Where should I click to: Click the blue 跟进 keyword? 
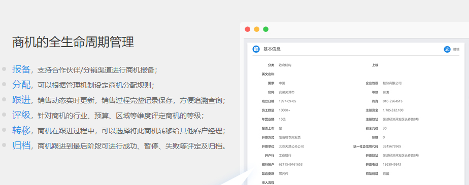coord(21,100)
